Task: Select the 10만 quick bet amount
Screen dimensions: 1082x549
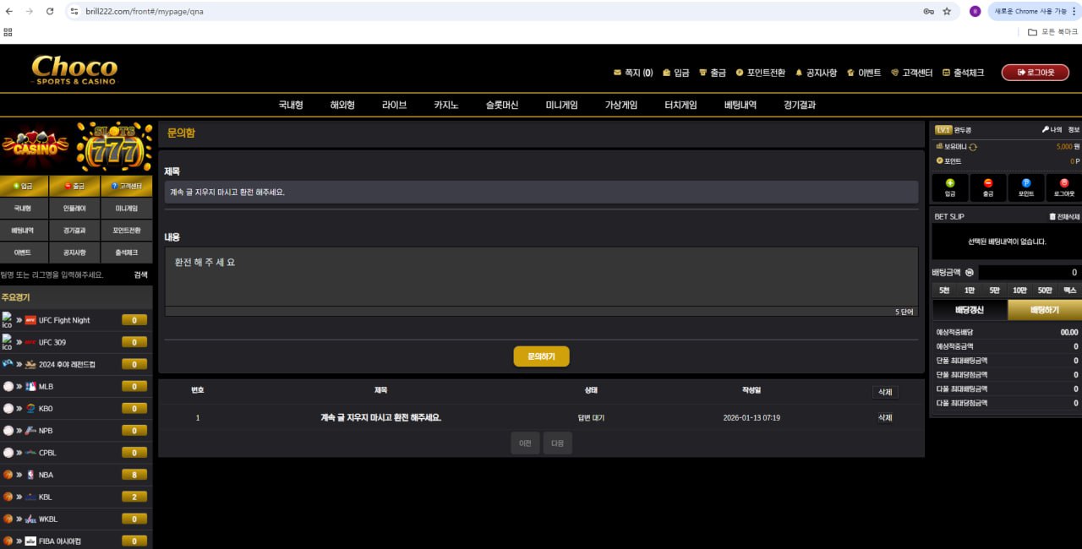Action: click(x=1019, y=291)
